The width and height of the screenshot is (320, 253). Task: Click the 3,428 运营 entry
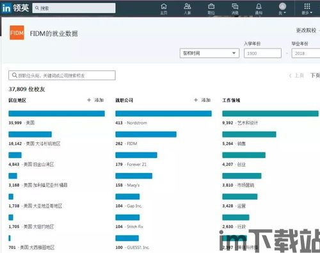234,206
